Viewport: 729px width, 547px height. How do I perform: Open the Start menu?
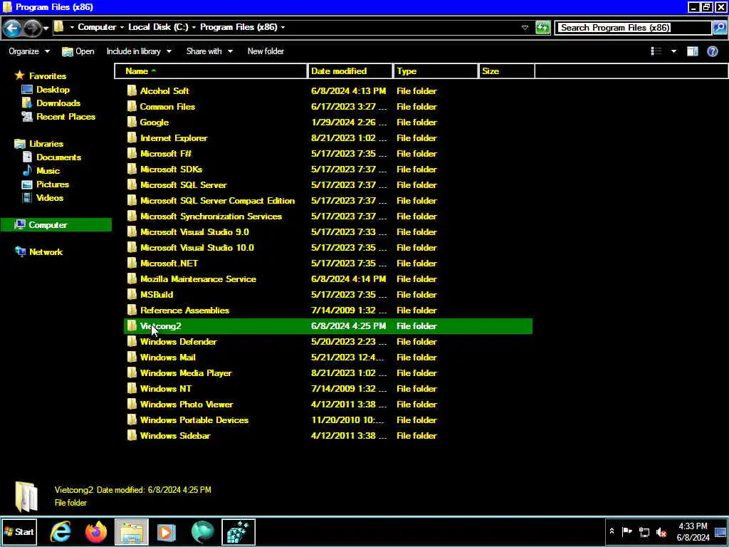pos(19,531)
